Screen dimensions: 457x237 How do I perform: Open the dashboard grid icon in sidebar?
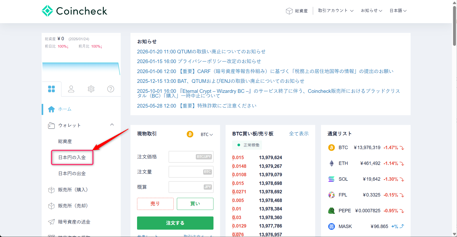[x=52, y=89]
